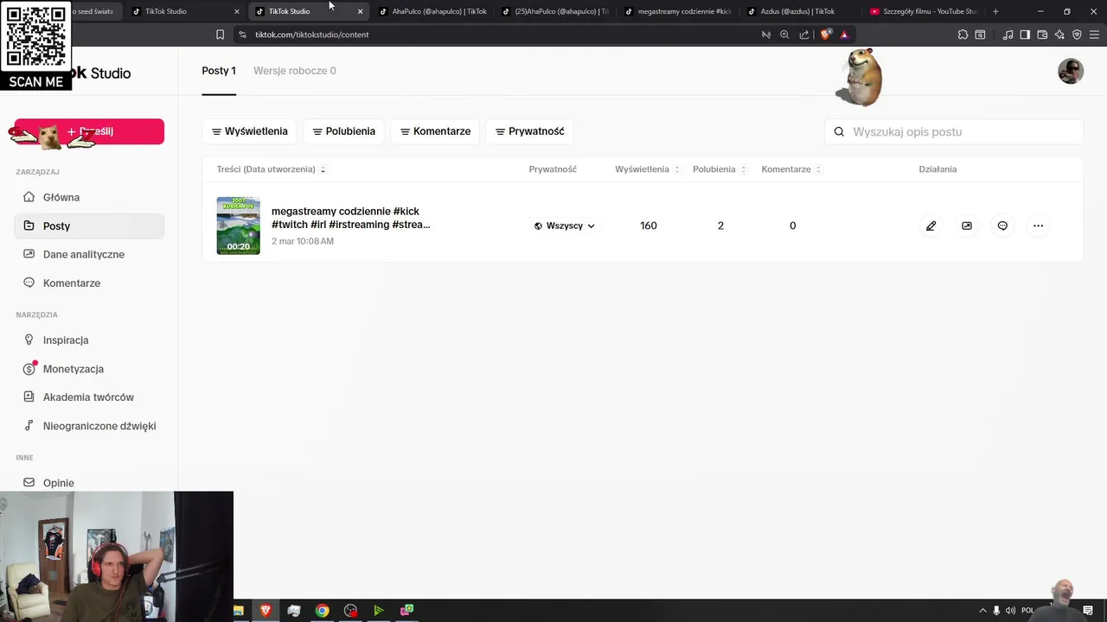1107x622 pixels.
Task: Click the analytics icon beside Dane analityczne
Action: [x=29, y=254]
